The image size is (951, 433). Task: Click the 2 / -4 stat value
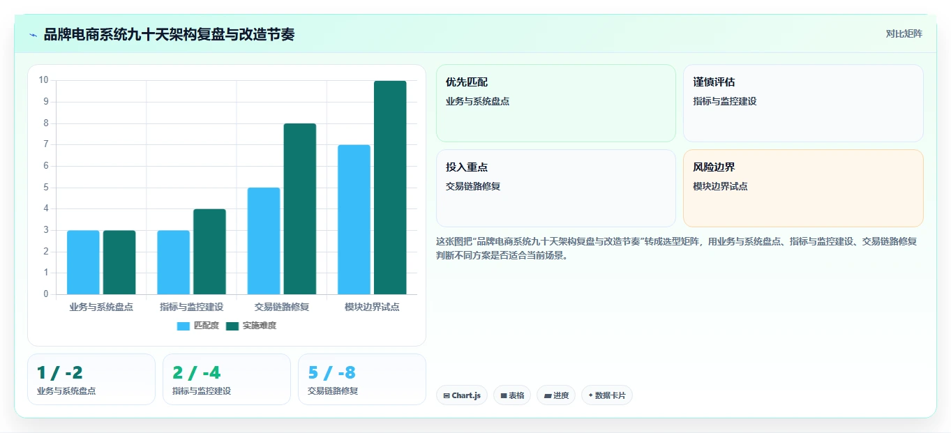196,373
